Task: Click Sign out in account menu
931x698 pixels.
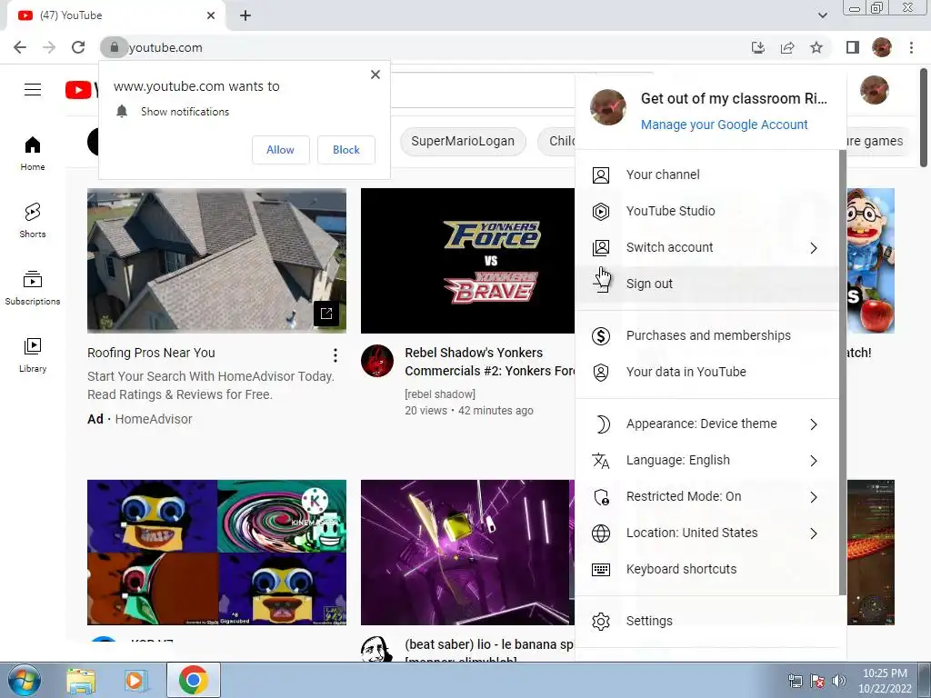Action: [706, 284]
